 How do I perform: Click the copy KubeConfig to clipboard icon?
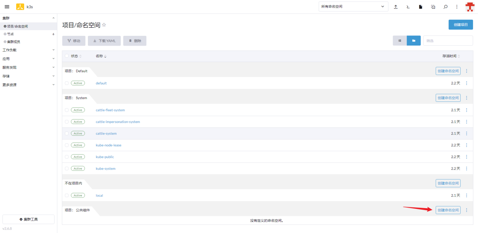point(433,7)
